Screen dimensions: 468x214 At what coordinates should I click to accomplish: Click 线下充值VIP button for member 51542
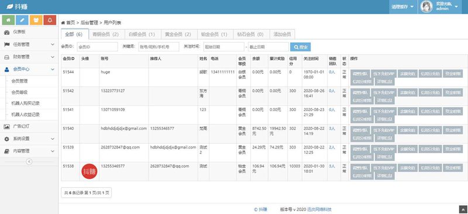coord(384,92)
